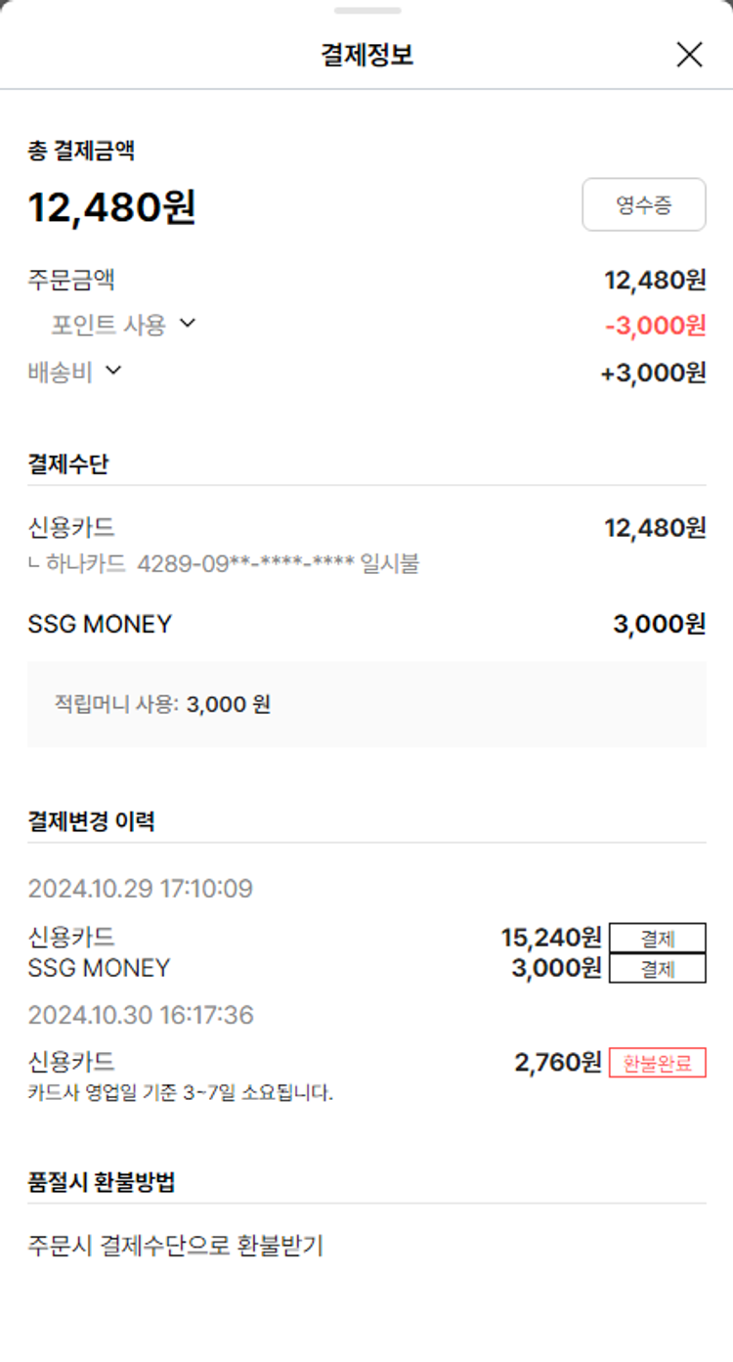Select the 배송비 label
The width and height of the screenshot is (733, 1362).
coord(61,372)
